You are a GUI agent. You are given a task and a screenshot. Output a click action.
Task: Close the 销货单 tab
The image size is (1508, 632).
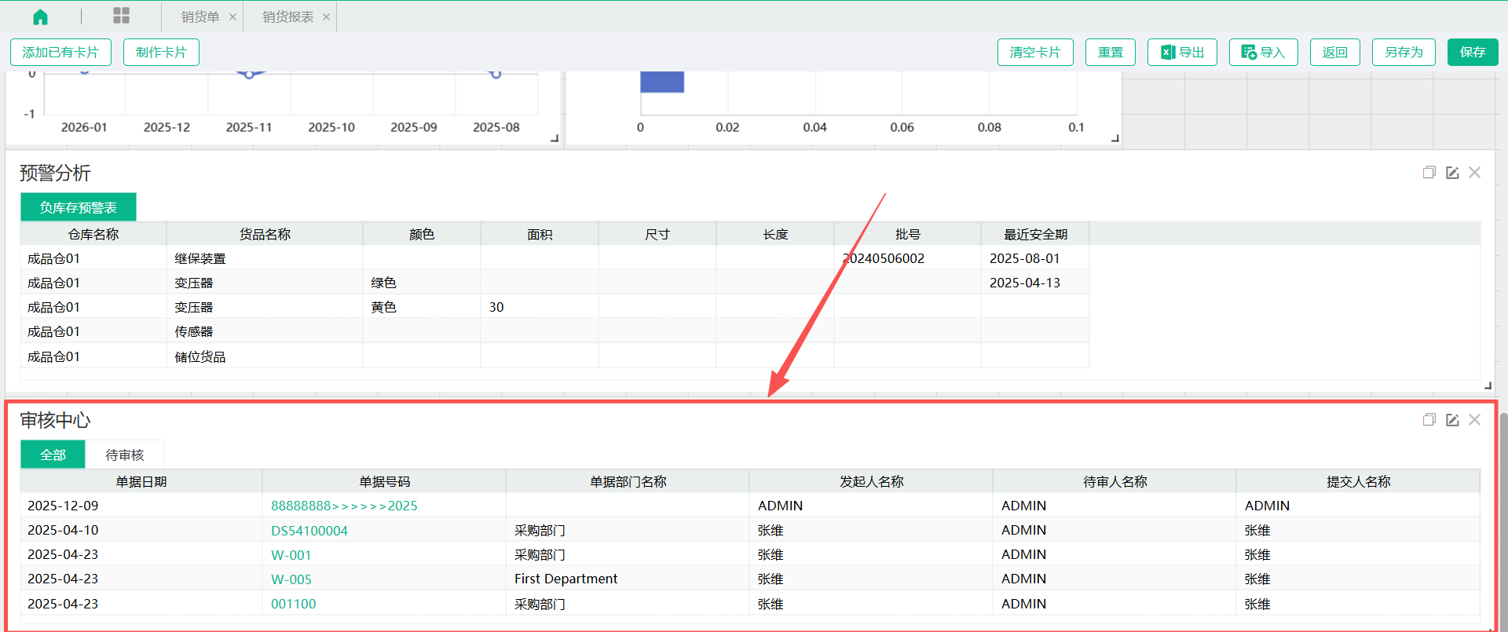coord(232,17)
